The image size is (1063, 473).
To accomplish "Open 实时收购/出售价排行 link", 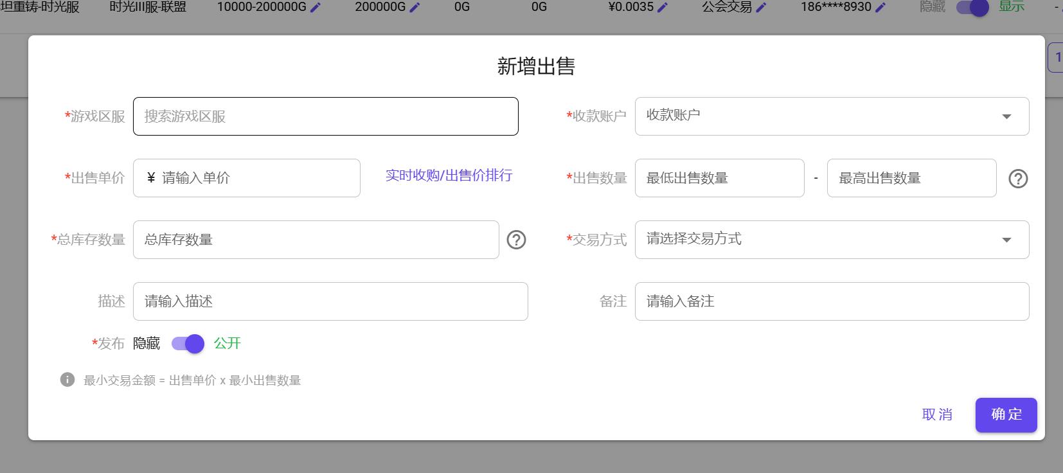I will [449, 175].
